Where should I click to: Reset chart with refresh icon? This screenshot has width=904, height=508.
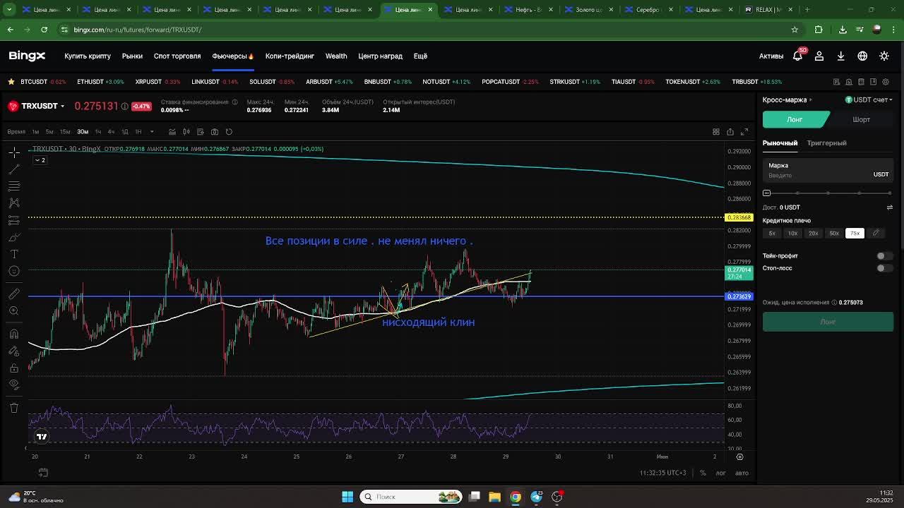click(x=229, y=131)
